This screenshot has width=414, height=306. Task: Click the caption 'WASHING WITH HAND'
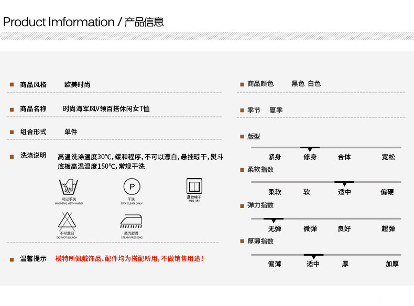coord(69,203)
